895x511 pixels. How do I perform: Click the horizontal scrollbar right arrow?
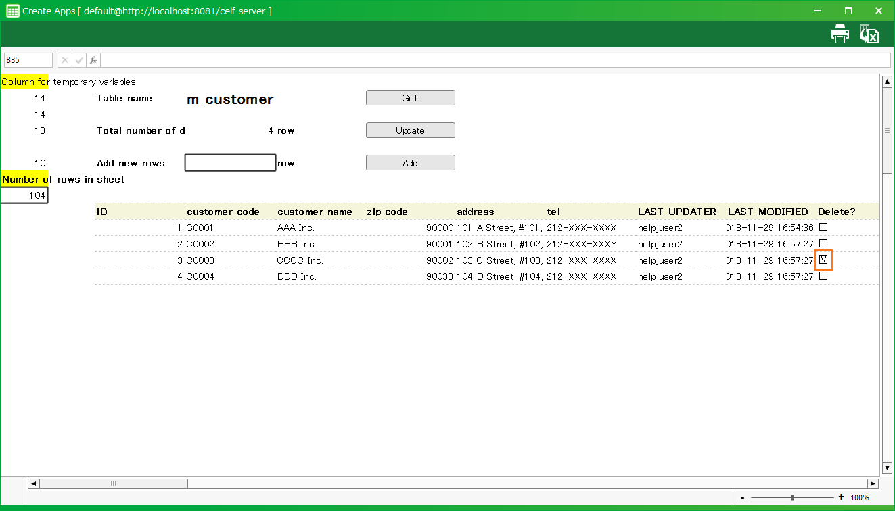coord(873,483)
